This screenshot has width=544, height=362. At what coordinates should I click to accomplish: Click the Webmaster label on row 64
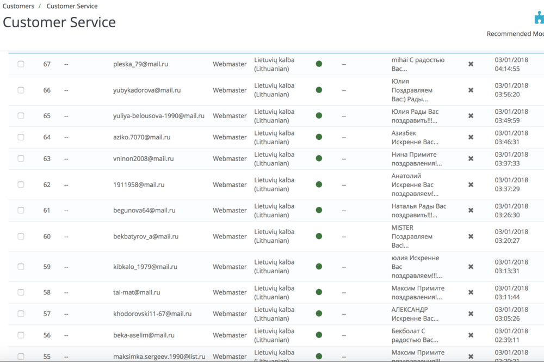(x=230, y=137)
